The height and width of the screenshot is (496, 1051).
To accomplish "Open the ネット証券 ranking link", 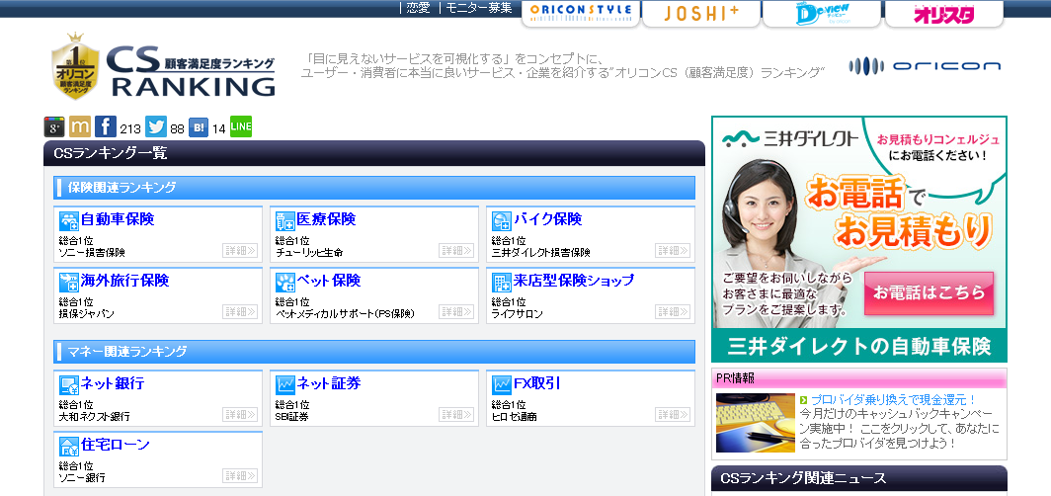I will coord(328,383).
